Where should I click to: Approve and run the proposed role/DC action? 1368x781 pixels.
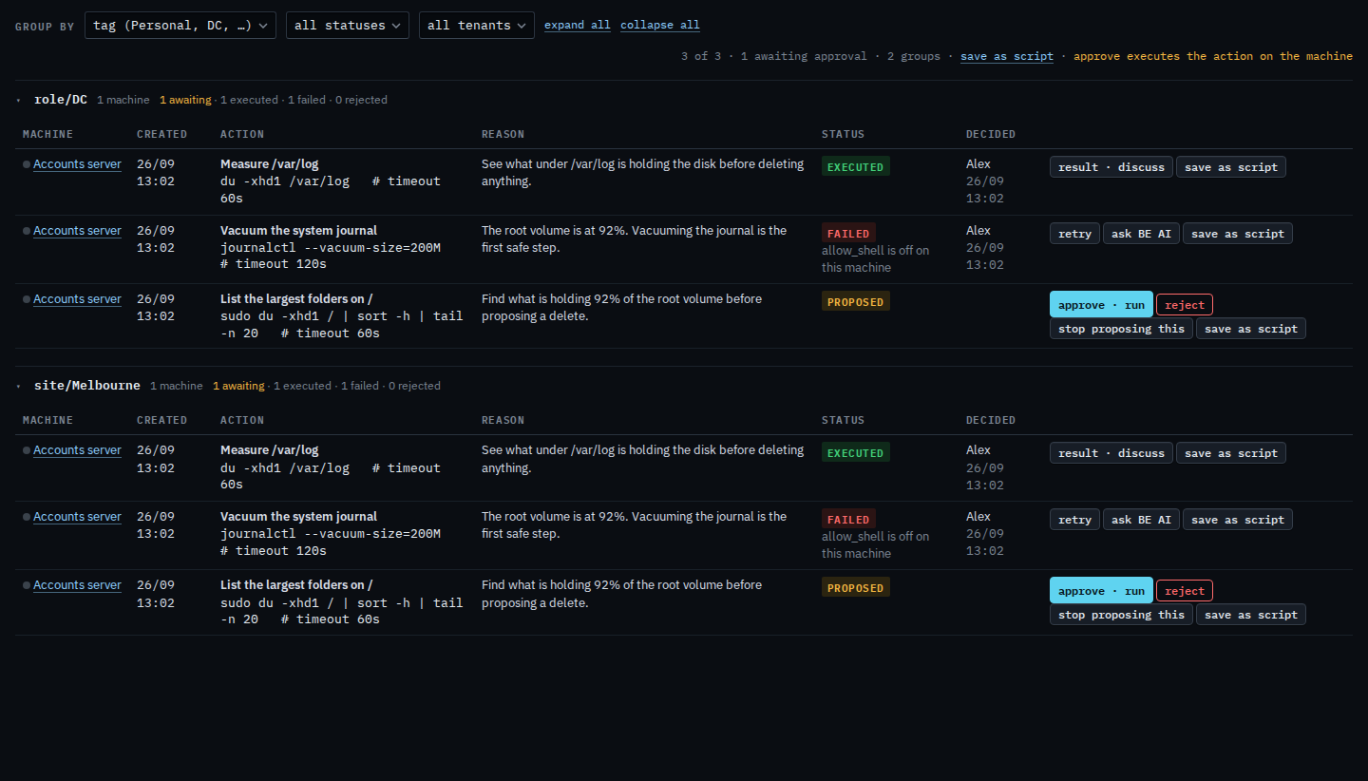(1101, 305)
